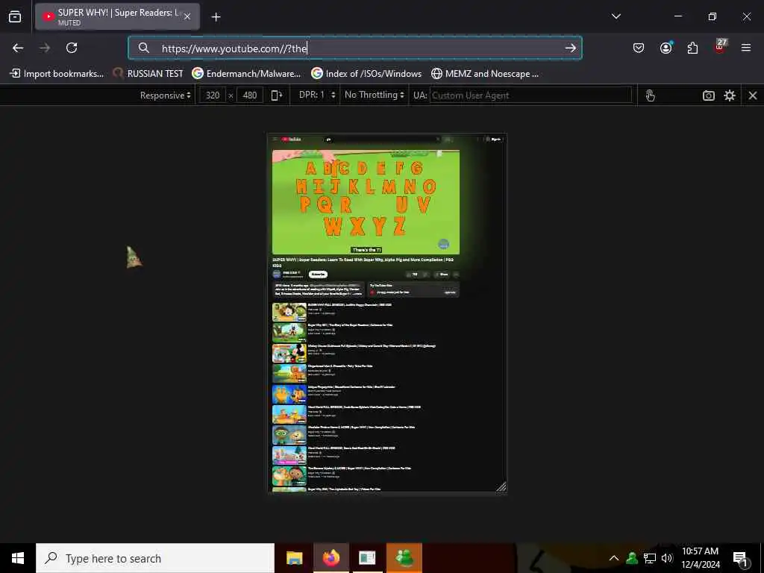Open the Firefox View tab manager icon
Viewport: 764px width, 573px height.
(x=15, y=16)
